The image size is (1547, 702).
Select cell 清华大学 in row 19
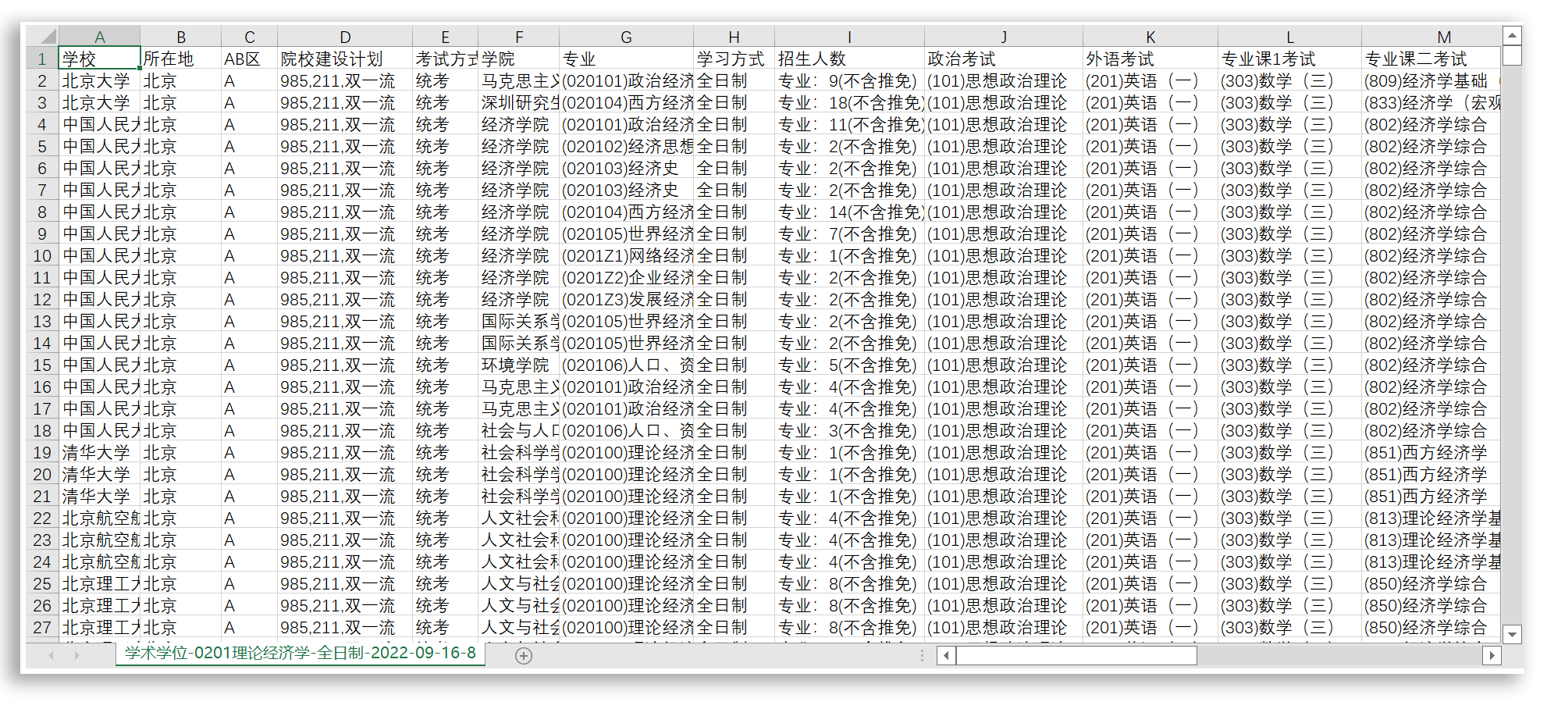pos(100,452)
